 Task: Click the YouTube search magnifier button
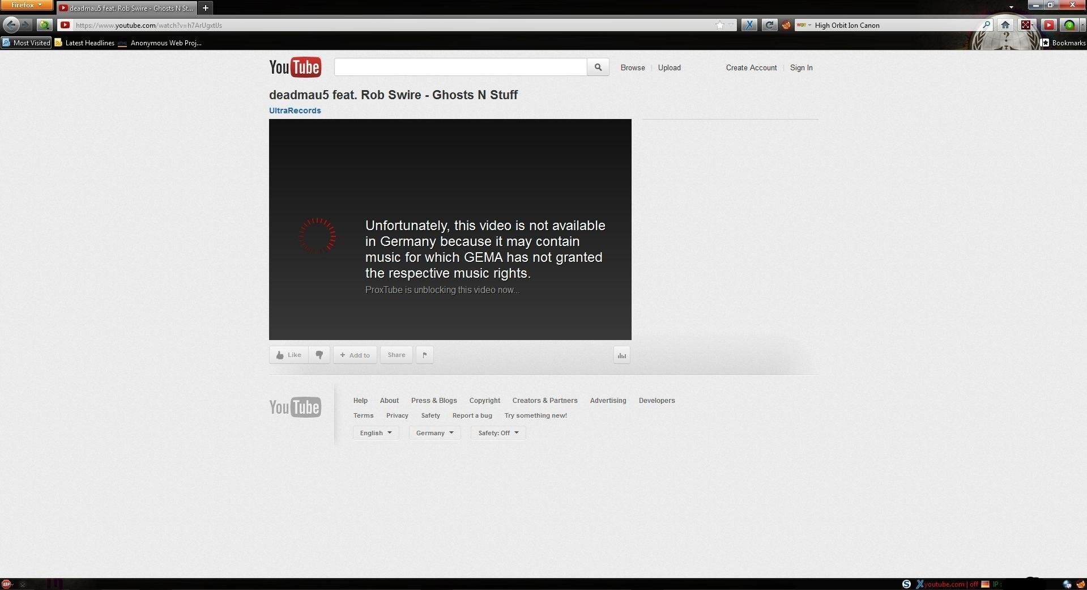pyautogui.click(x=598, y=67)
